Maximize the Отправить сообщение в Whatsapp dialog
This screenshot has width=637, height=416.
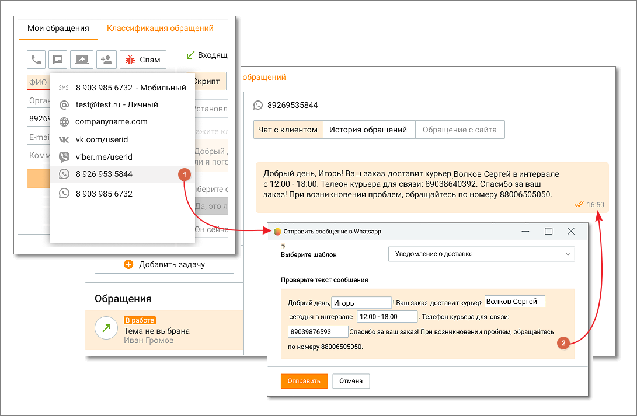548,231
